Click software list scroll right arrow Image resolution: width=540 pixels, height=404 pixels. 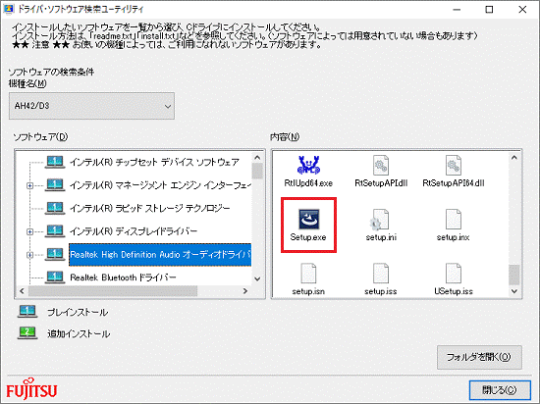(x=245, y=291)
